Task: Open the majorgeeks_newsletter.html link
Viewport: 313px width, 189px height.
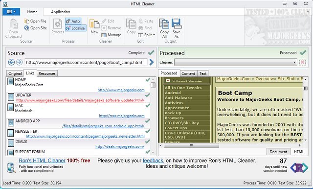Action: pyautogui.click(x=85, y=136)
